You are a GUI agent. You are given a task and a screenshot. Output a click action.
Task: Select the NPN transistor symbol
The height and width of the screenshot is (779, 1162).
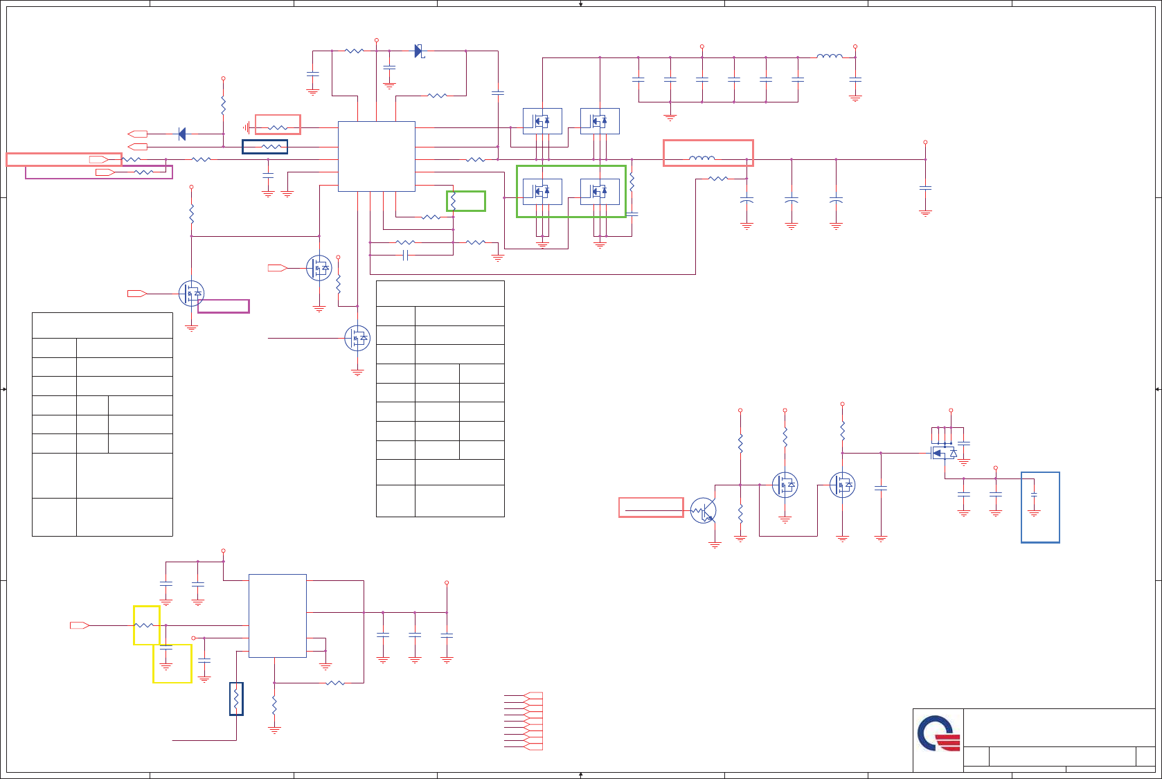[x=703, y=511]
